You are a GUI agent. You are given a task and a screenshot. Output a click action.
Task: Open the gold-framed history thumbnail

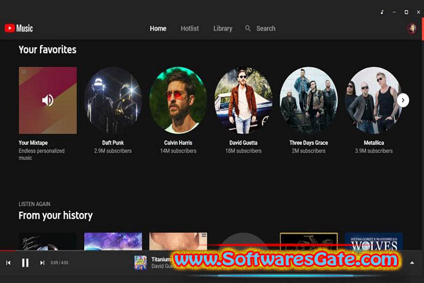pos(309,241)
